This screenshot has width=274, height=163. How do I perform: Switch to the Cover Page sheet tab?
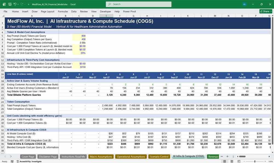click(x=28, y=157)
